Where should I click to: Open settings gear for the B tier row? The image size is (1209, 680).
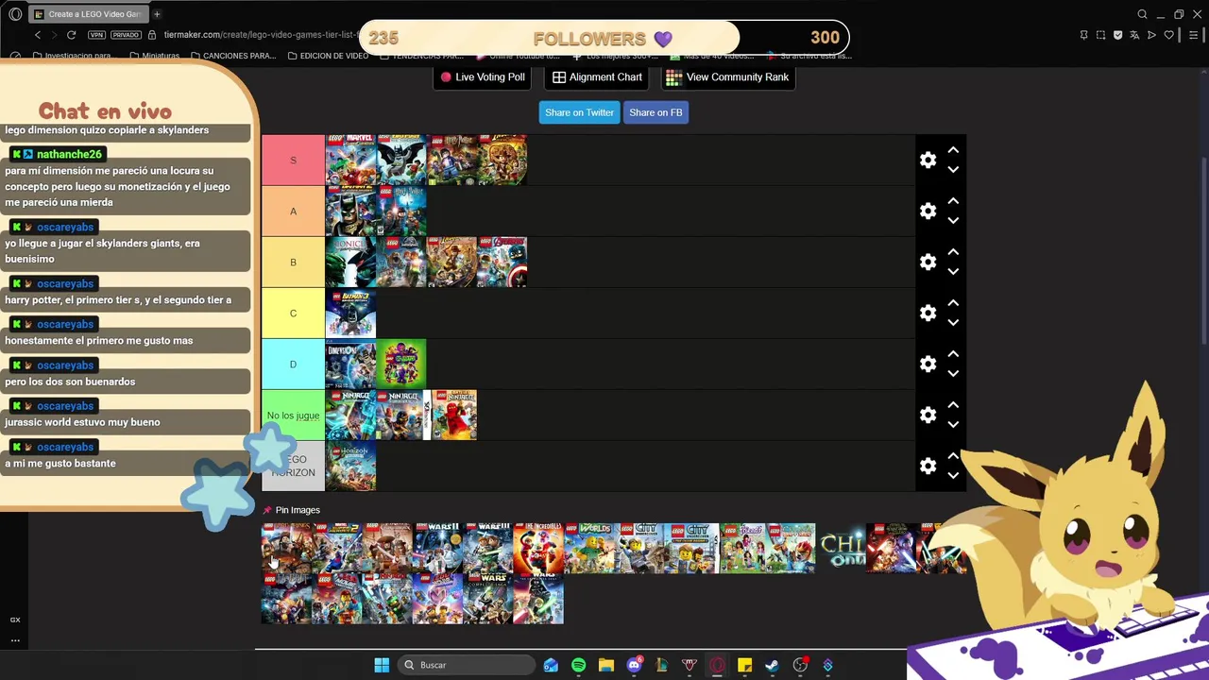928,263
